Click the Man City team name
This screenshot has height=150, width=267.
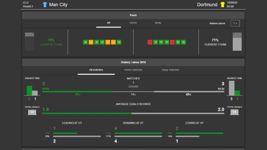point(58,5)
